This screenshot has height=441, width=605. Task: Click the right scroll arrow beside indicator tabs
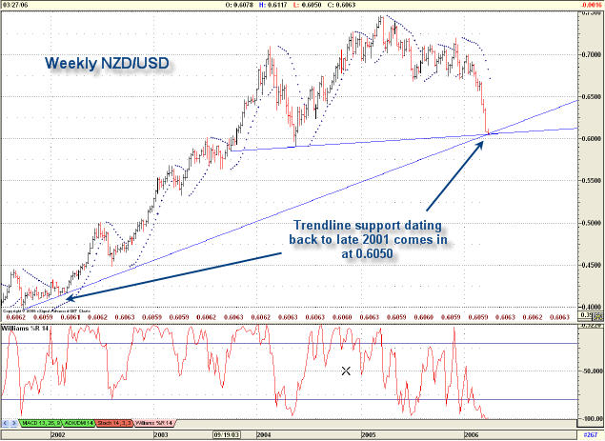pyautogui.click(x=14, y=423)
